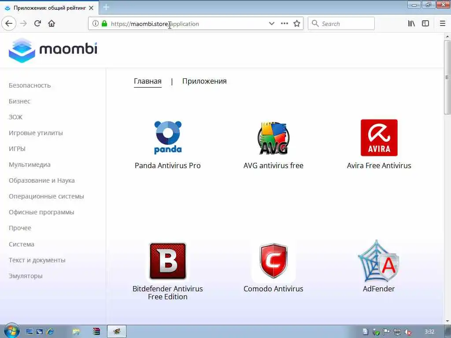Click the Action Center flag tray icon

click(387, 332)
